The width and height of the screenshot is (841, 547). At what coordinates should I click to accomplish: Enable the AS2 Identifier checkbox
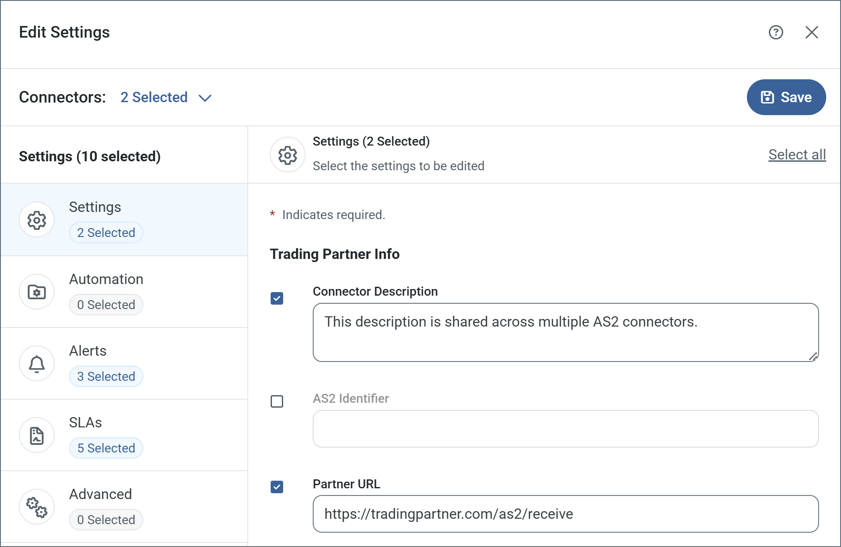[x=277, y=401]
